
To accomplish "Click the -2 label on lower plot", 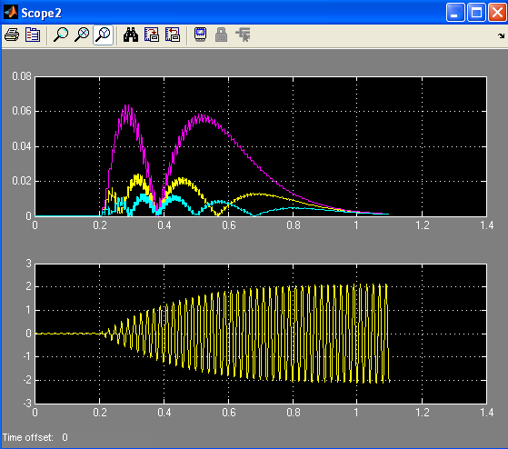I will pos(27,380).
